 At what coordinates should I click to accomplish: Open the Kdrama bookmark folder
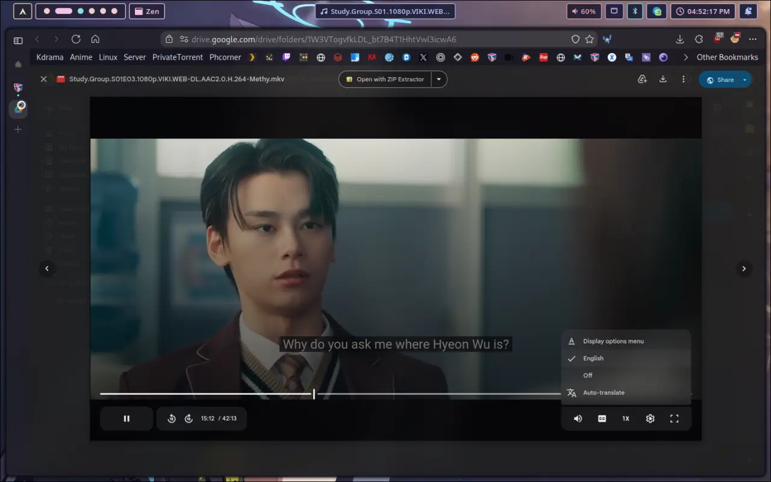50,57
